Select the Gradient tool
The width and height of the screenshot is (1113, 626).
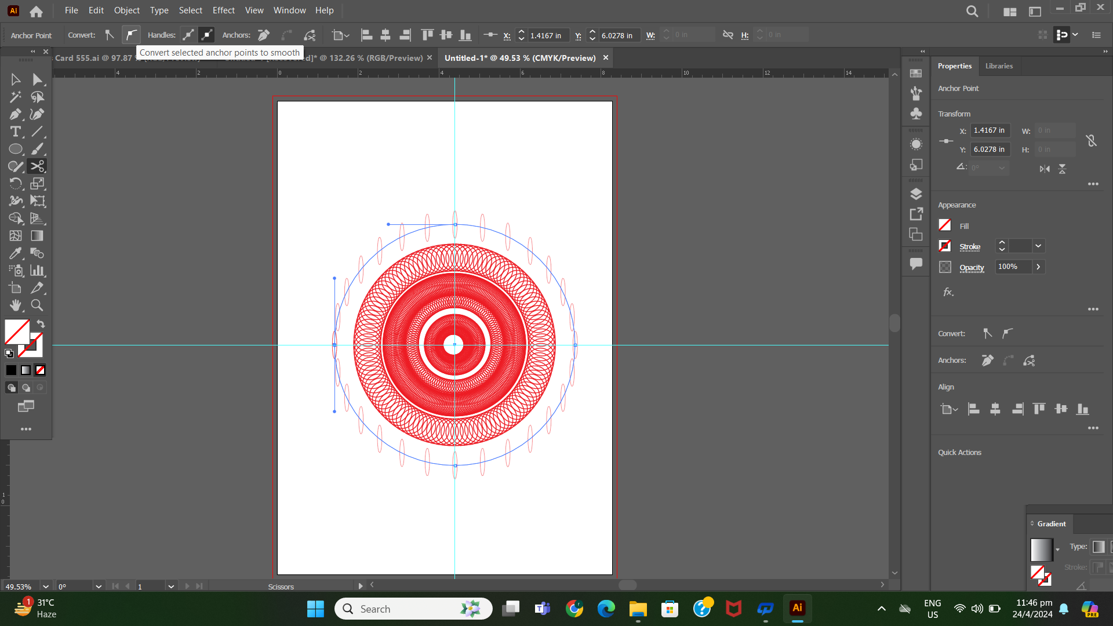tap(37, 236)
